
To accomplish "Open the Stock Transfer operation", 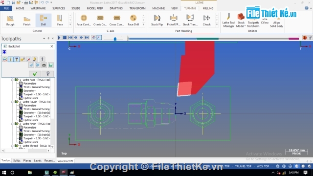I will click(x=190, y=21).
